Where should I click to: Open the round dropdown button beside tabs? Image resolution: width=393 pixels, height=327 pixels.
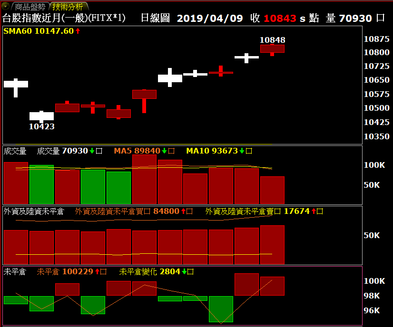pos(5,6)
